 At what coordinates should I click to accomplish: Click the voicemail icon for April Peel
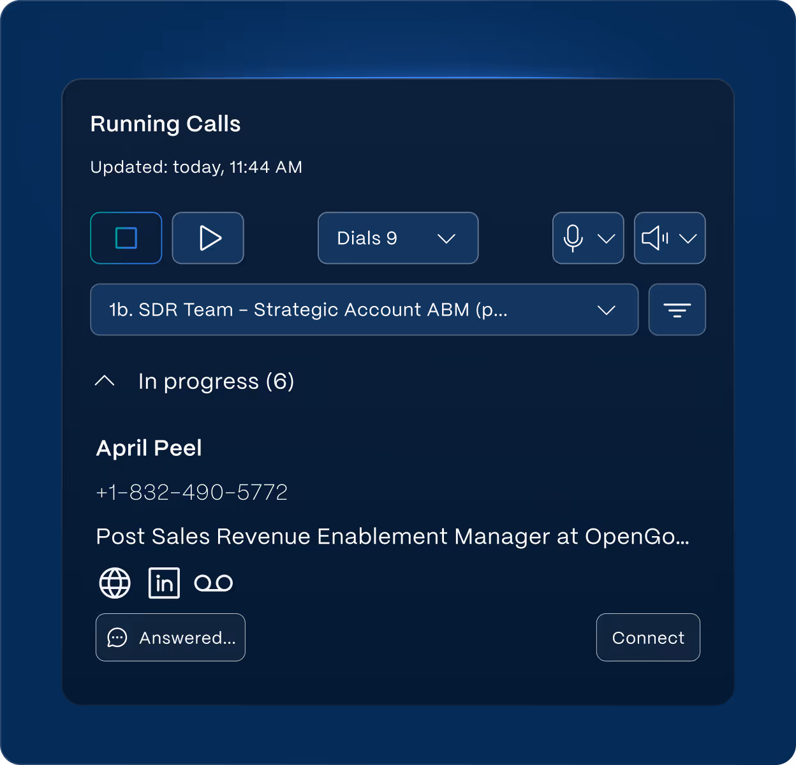213,582
